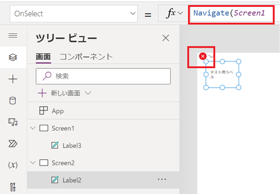Click Screen1 rectangle icon in tree
The width and height of the screenshot is (280, 194).
[44, 128]
